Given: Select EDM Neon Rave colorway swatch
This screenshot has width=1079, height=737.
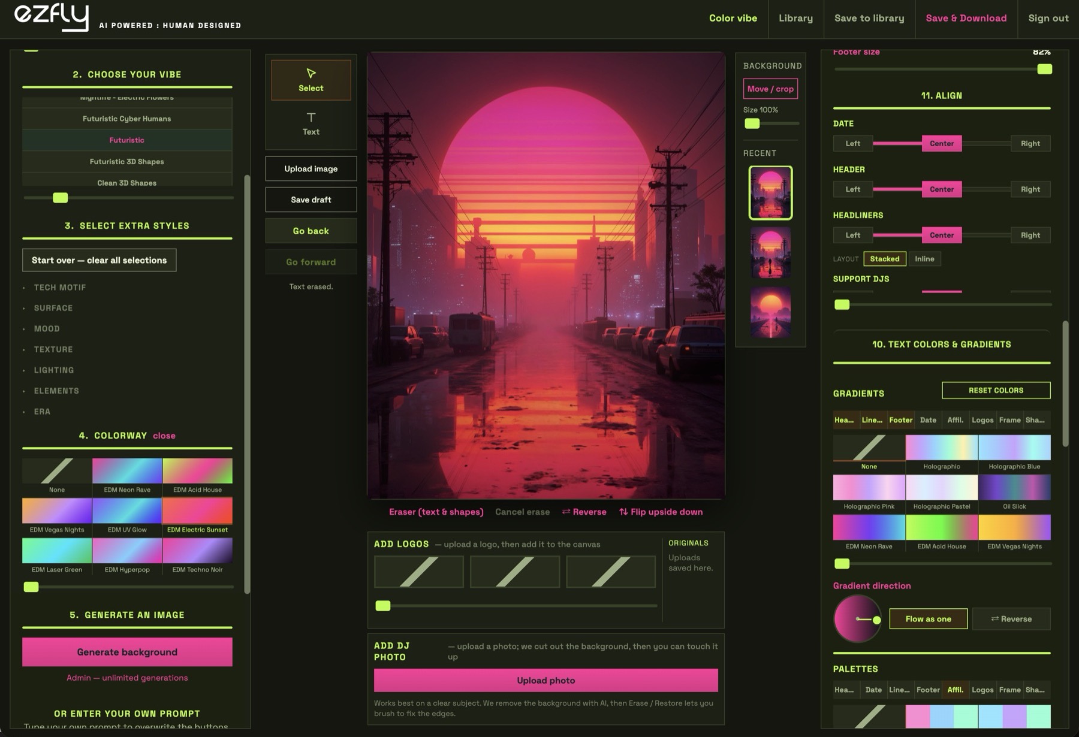Looking at the screenshot, I should pos(127,476).
